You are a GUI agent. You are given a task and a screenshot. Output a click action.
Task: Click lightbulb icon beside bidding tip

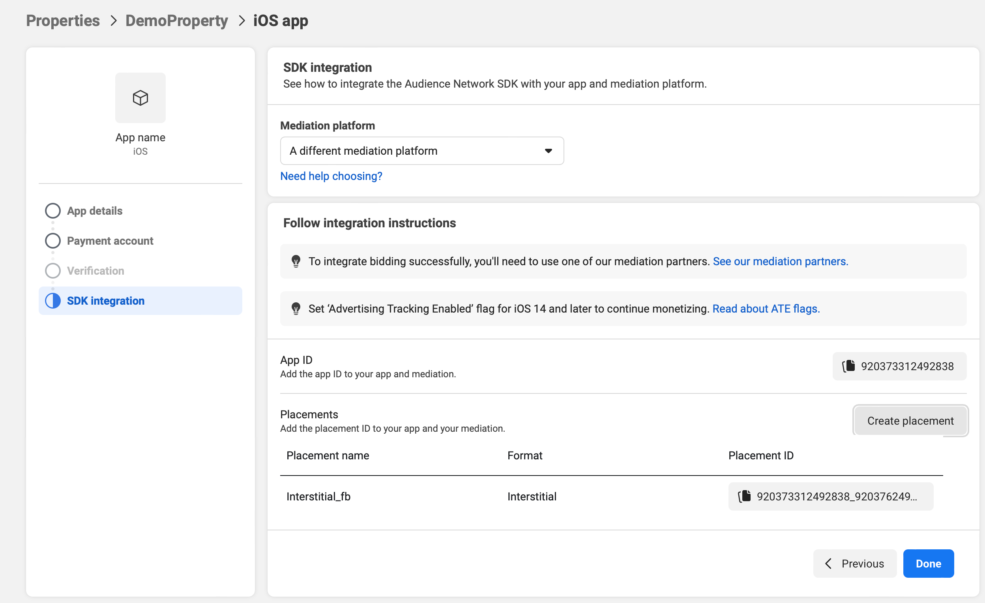tap(296, 261)
